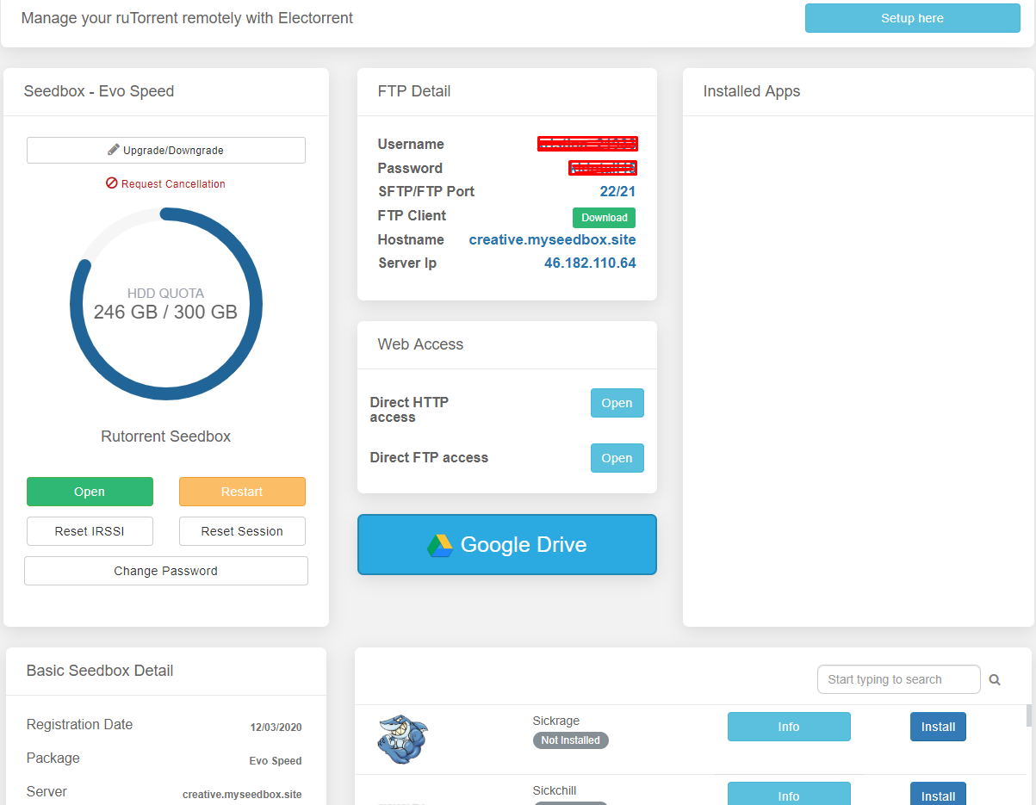Click the Sickrage shark logo
Image resolution: width=1036 pixels, height=805 pixels.
402,739
